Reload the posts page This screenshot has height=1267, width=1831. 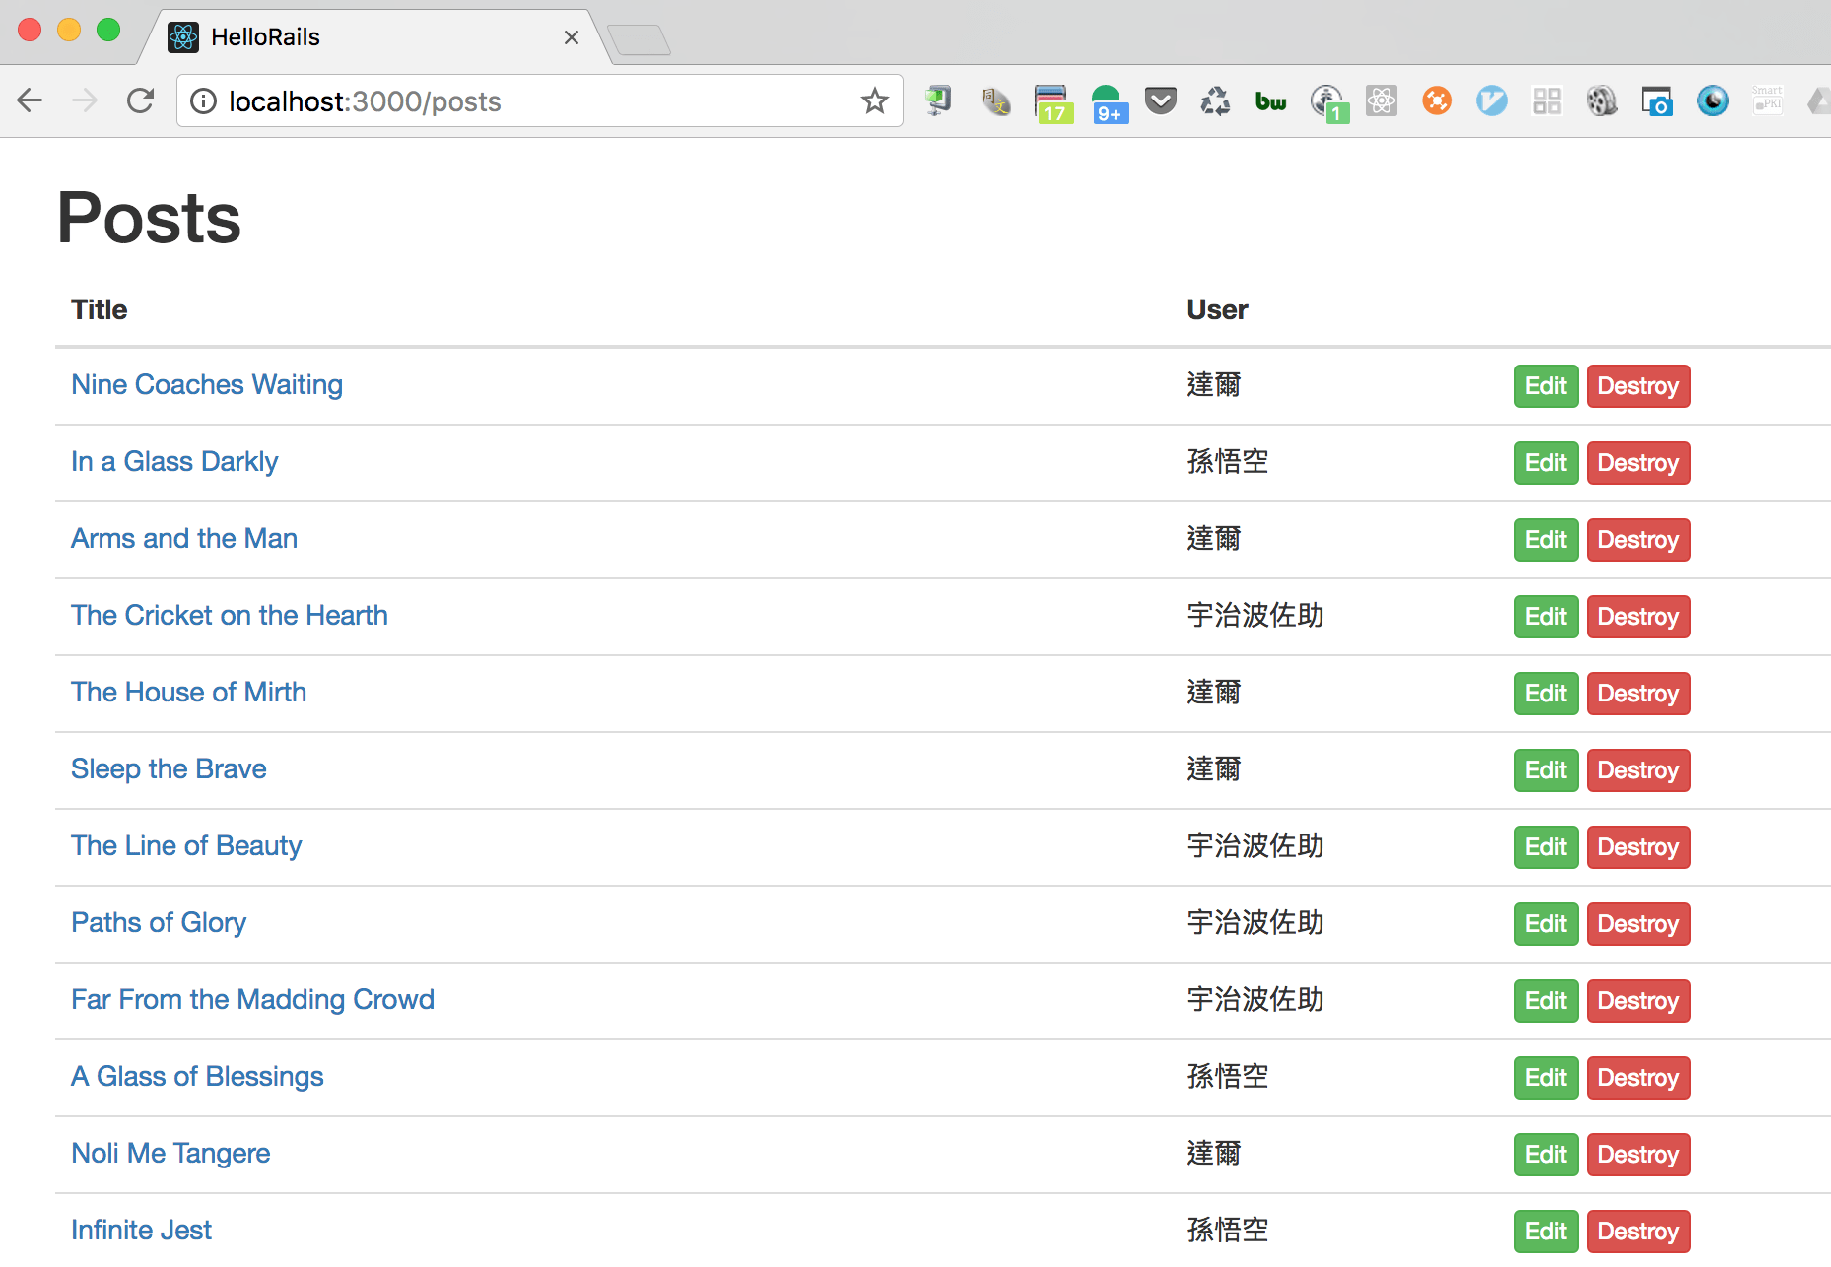[140, 100]
